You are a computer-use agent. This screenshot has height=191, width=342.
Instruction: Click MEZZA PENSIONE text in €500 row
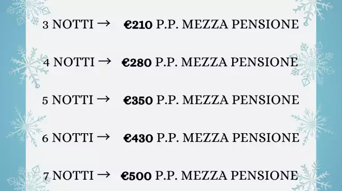coord(239,176)
